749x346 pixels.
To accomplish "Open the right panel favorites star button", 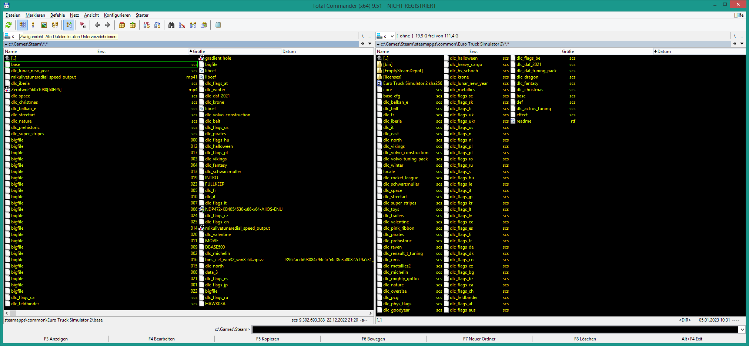I will (735, 44).
